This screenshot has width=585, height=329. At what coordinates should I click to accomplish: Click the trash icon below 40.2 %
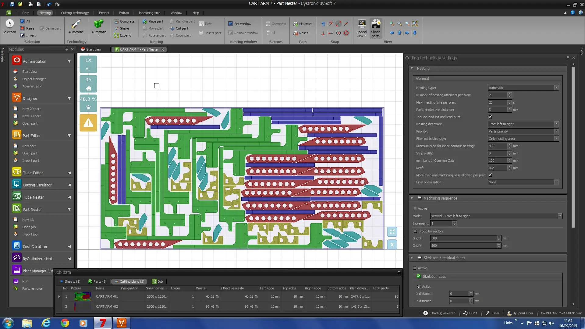(88, 108)
